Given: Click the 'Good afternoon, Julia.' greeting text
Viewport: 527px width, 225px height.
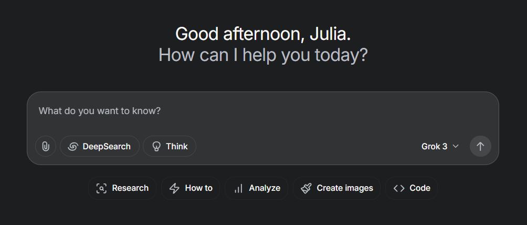Looking at the screenshot, I should pyautogui.click(x=263, y=34).
